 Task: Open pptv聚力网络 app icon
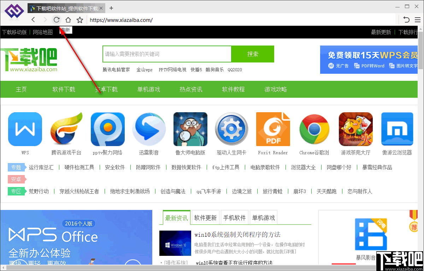(108, 129)
